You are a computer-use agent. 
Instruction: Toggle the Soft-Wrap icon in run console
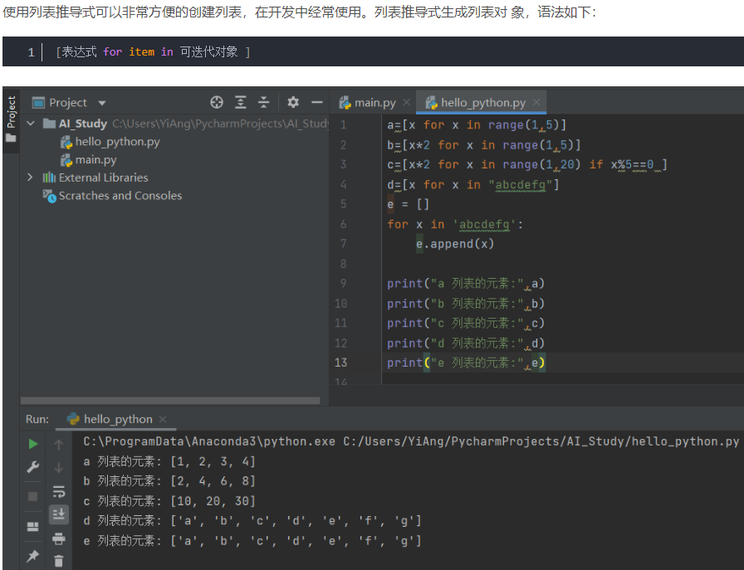(58, 492)
